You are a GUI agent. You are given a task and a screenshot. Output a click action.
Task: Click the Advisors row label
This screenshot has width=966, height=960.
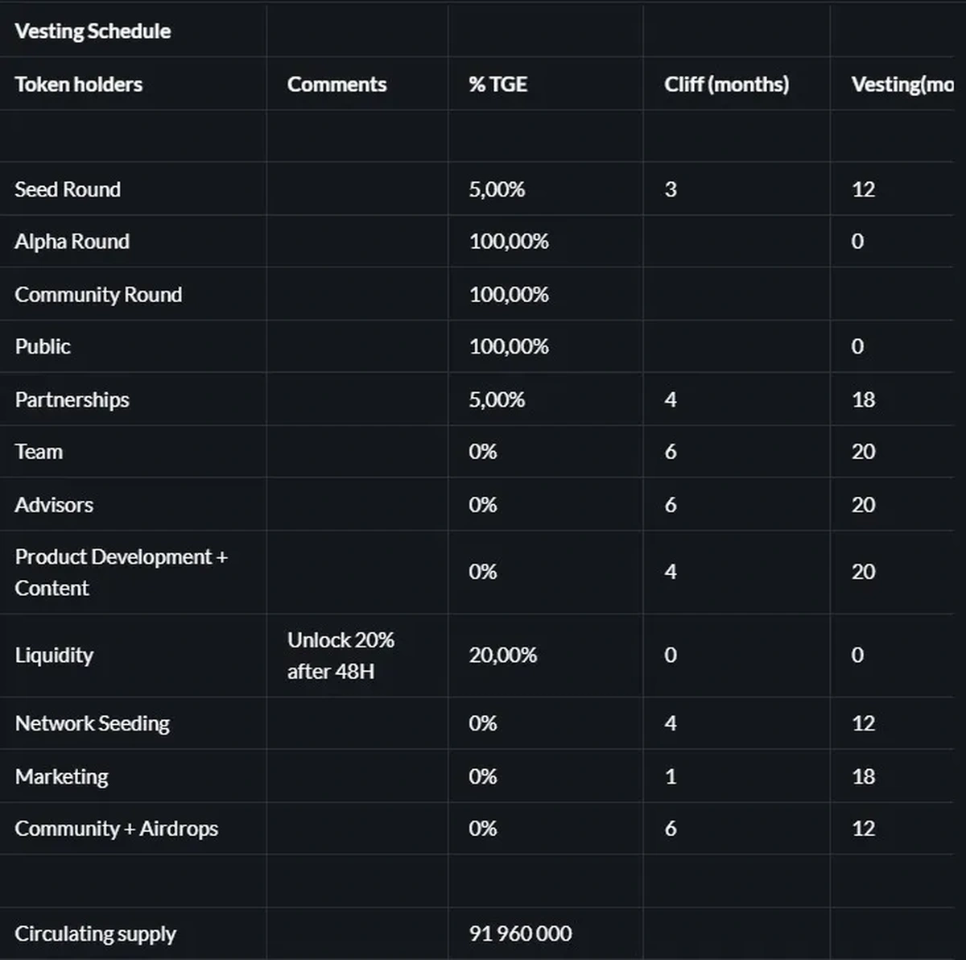pos(54,505)
